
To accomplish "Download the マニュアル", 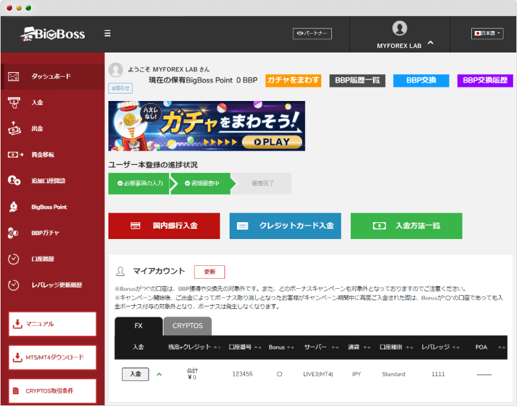I will point(53,325).
